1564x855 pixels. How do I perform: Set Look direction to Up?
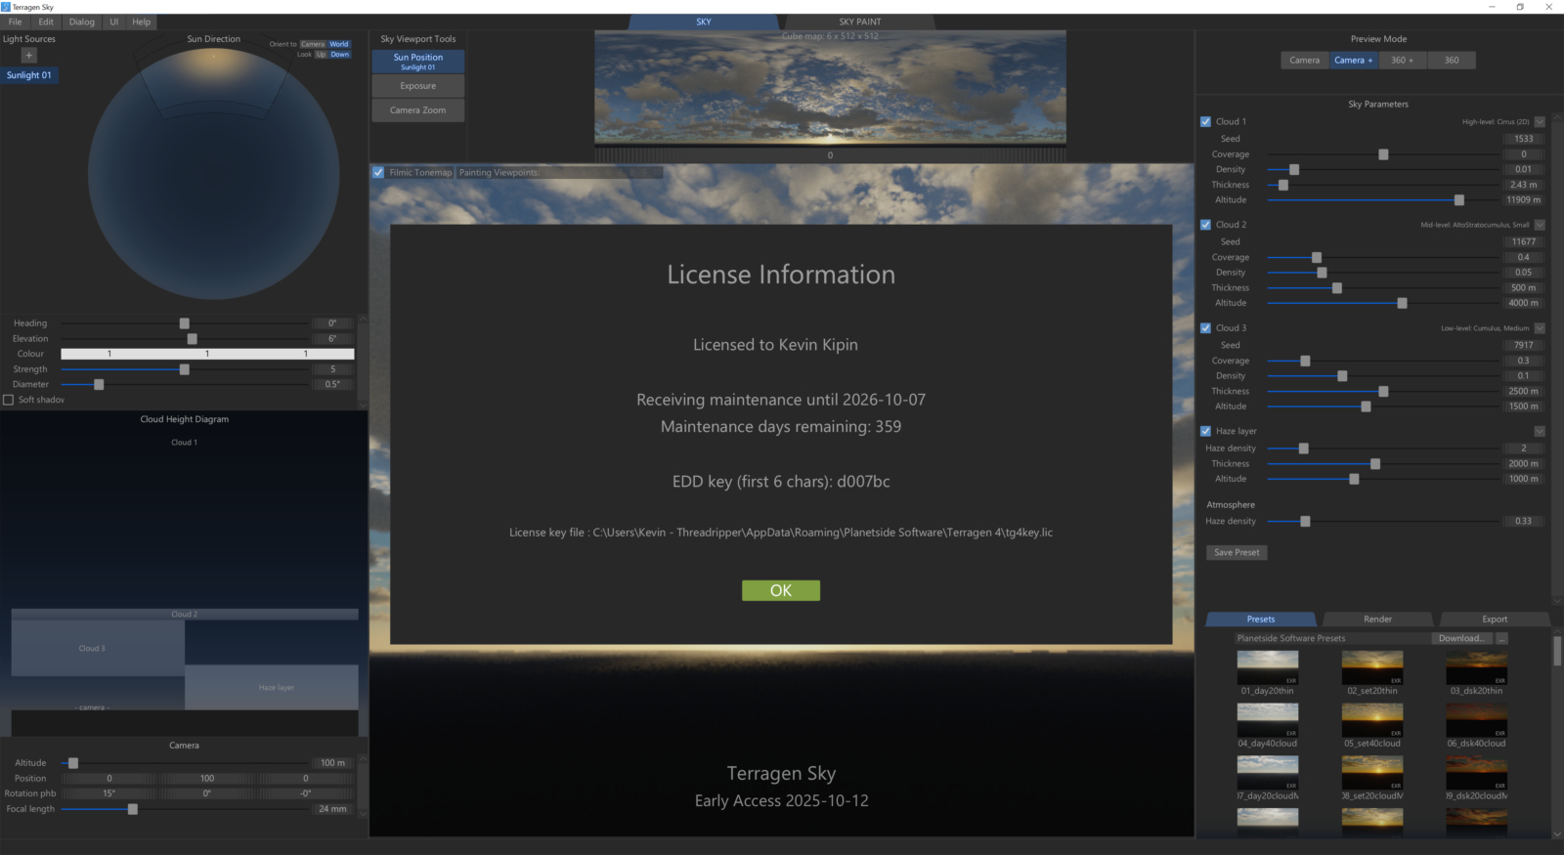[321, 55]
